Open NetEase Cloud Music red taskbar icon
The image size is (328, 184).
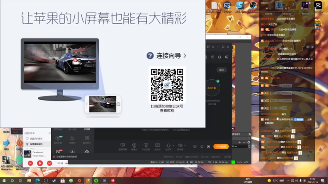tap(113, 180)
